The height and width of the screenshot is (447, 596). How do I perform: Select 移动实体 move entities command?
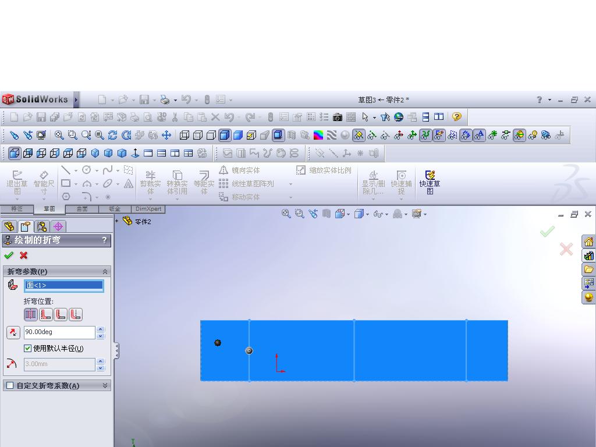pos(239,197)
